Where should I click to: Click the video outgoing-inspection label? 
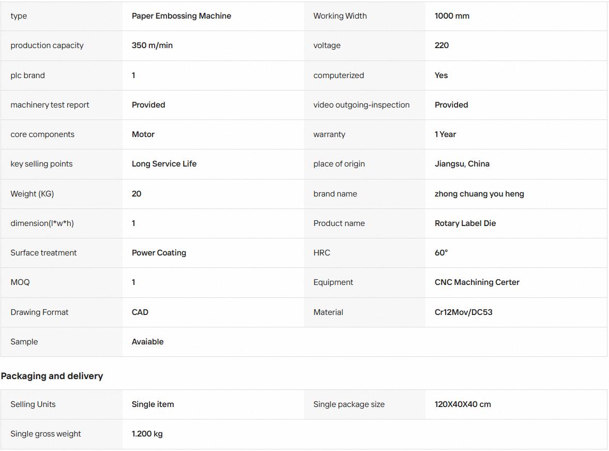coord(361,105)
